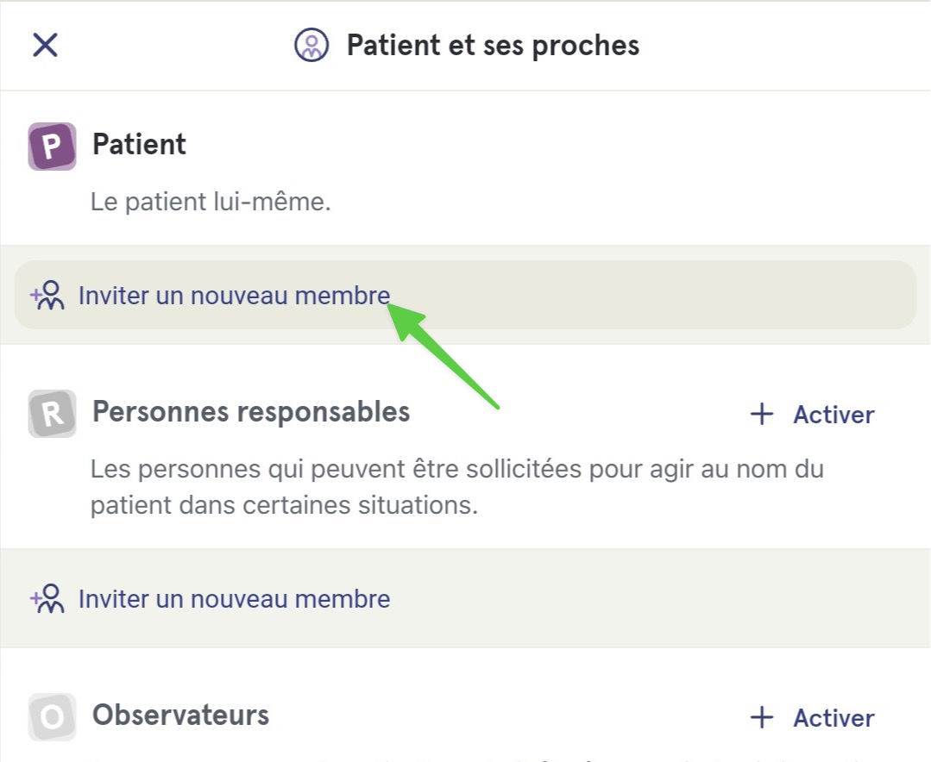The height and width of the screenshot is (762, 931).
Task: Select the Personnes responsables heading
Action: (x=251, y=411)
